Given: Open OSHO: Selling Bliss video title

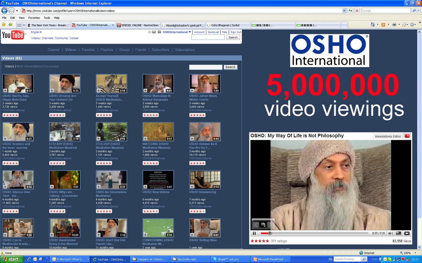Looking at the screenshot, I should click(203, 240).
